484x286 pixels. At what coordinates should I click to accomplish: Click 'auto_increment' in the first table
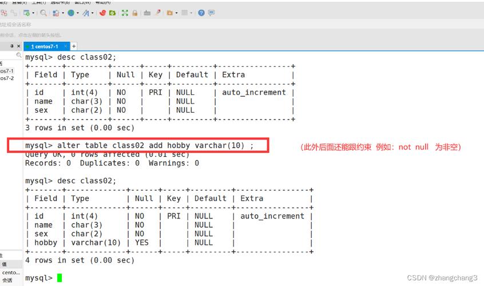(x=254, y=93)
